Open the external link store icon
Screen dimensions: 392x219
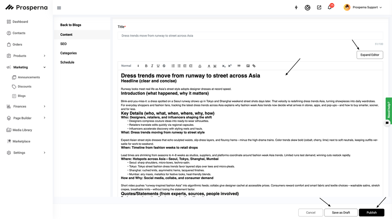tap(319, 8)
